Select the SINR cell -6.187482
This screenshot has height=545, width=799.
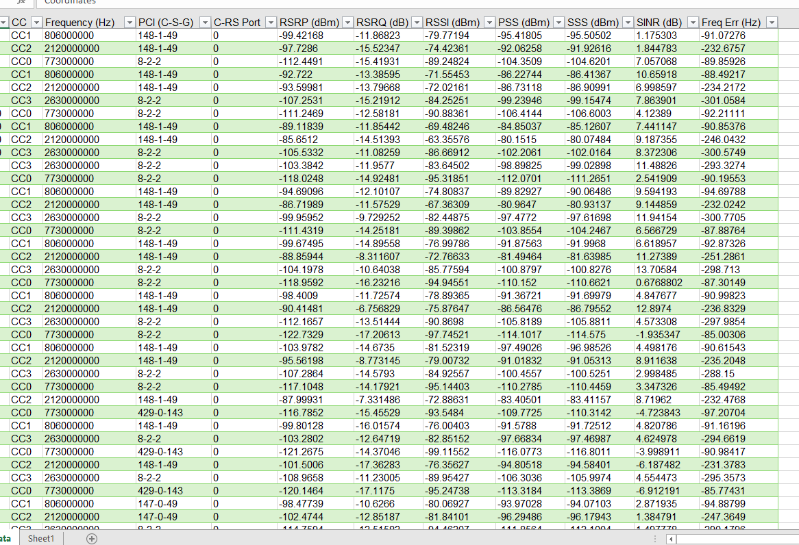[667, 464]
